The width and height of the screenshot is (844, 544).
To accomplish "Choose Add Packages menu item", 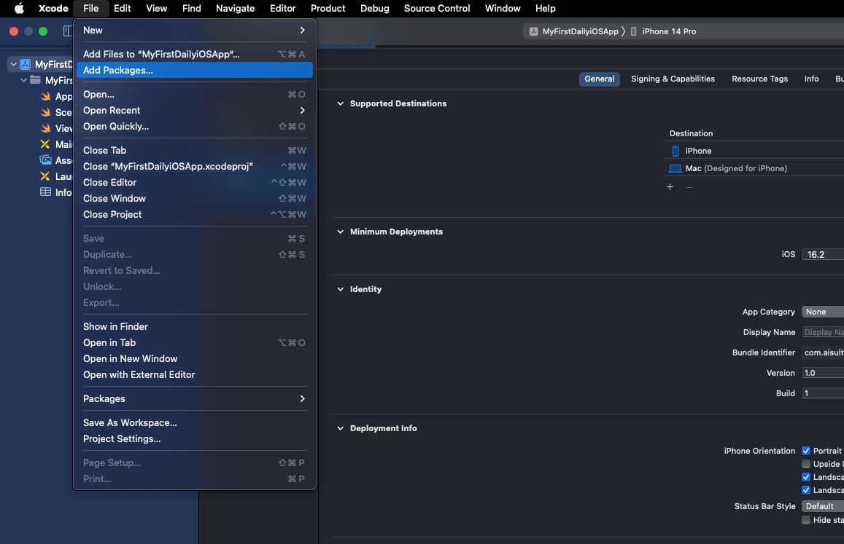I will point(194,71).
